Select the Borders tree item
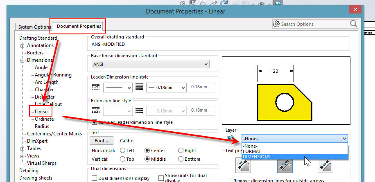375x182 pixels. [x=35, y=53]
